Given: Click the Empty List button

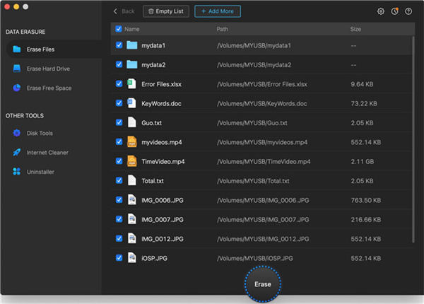Looking at the screenshot, I should click(x=166, y=11).
